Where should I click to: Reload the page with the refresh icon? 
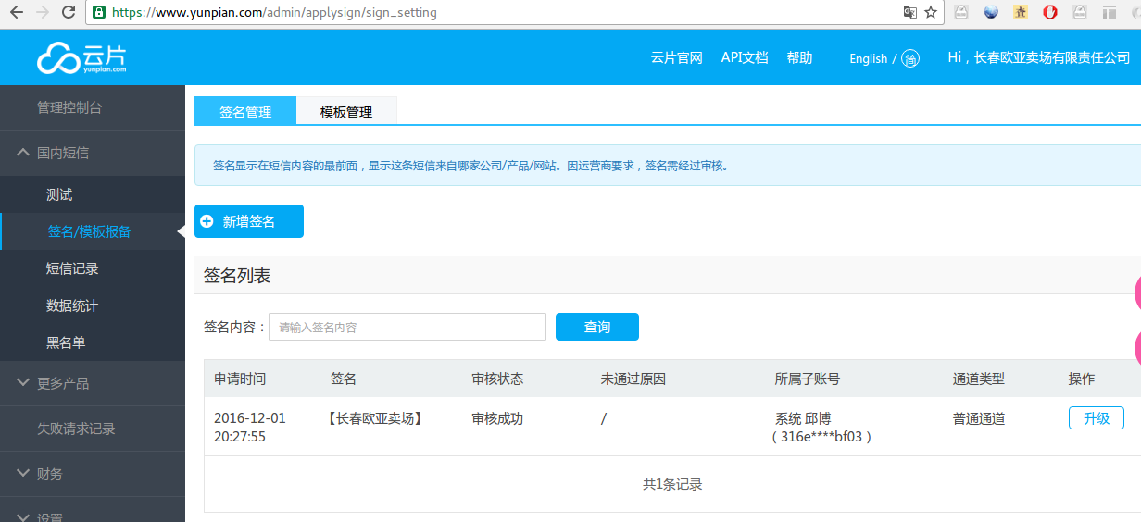click(69, 13)
